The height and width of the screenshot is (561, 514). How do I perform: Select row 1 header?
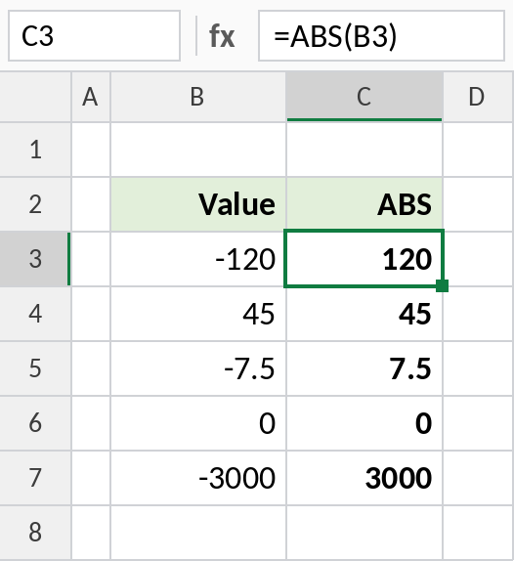pos(35,150)
